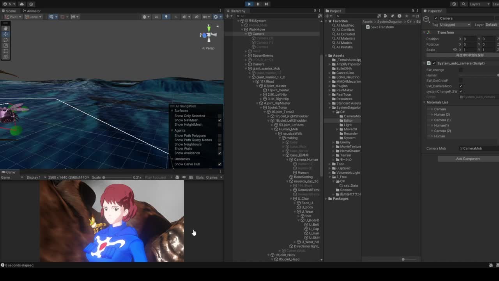Viewport: 499px width, 281px height.
Task: Open the Tag Untagged dropdown
Action: (x=455, y=25)
